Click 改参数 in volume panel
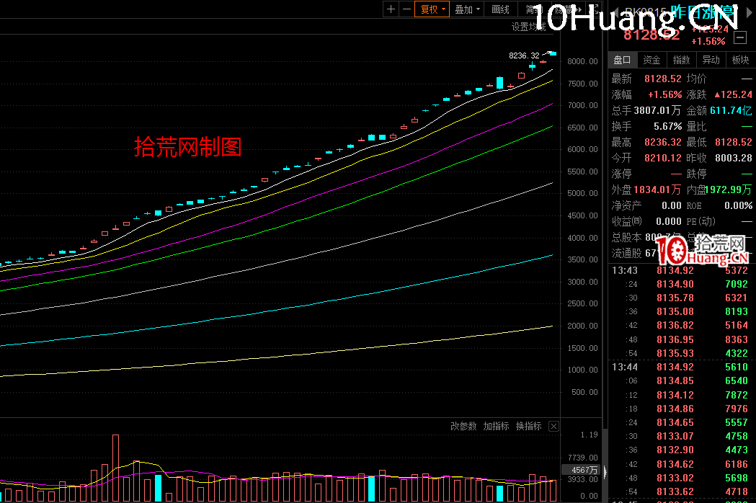 point(463,426)
